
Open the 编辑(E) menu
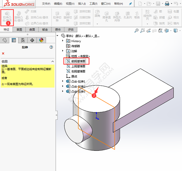point(58,4)
